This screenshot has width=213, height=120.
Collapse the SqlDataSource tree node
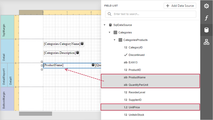[x=105, y=25]
